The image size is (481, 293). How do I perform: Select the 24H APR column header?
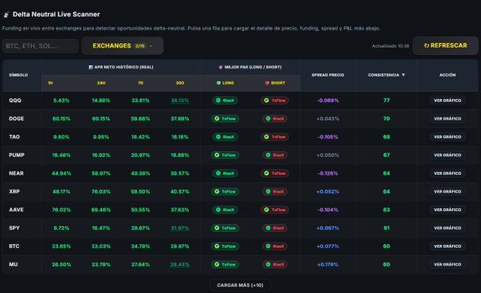(101, 83)
